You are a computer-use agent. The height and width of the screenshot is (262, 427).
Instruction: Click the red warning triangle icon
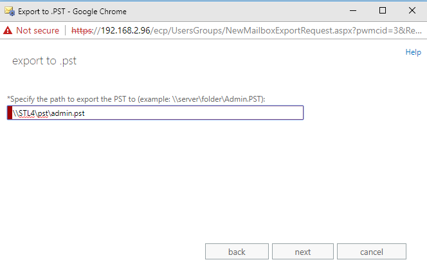point(8,30)
